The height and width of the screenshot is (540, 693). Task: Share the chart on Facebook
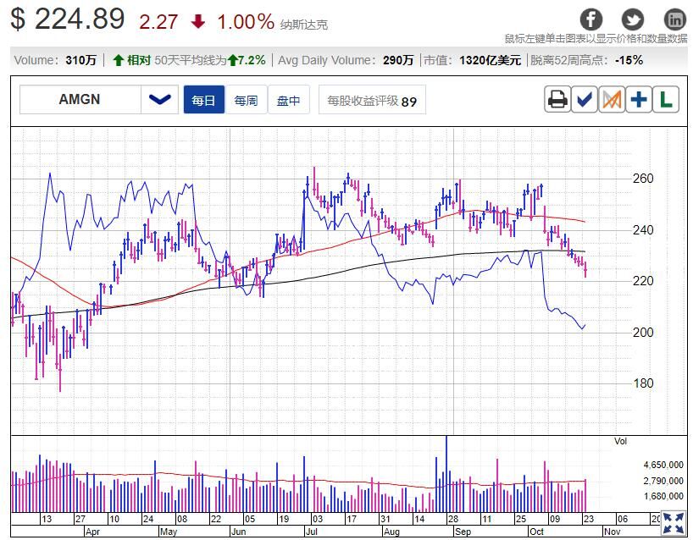[590, 19]
